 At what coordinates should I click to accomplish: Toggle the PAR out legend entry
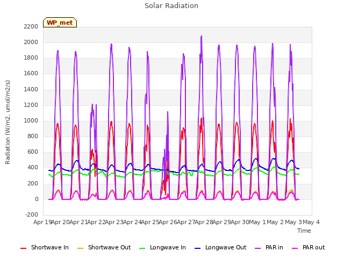308,247
